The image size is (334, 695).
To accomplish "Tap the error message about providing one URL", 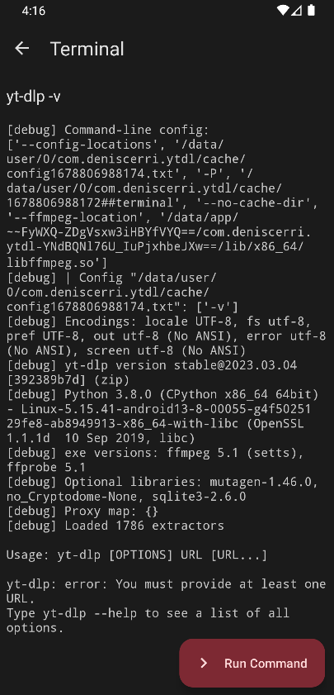I will click(167, 591).
